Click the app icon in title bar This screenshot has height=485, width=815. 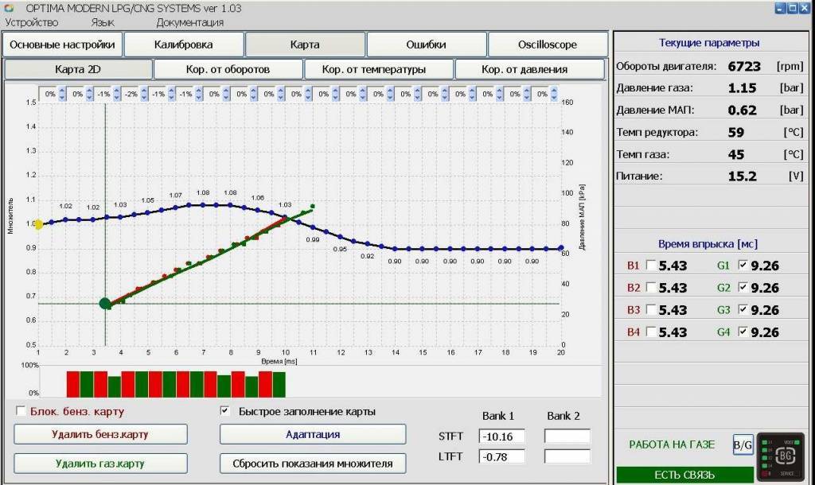(x=9, y=8)
